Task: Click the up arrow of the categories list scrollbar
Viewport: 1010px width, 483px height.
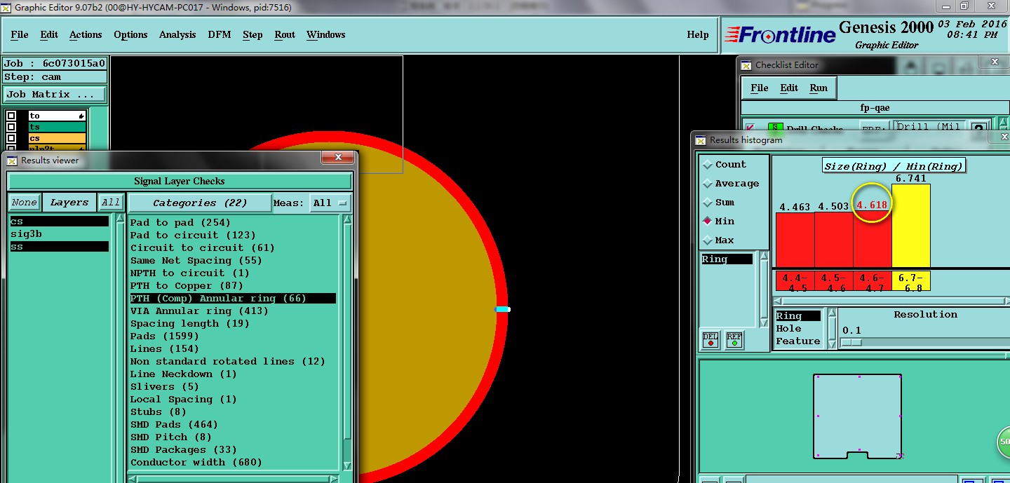Action: coord(346,220)
